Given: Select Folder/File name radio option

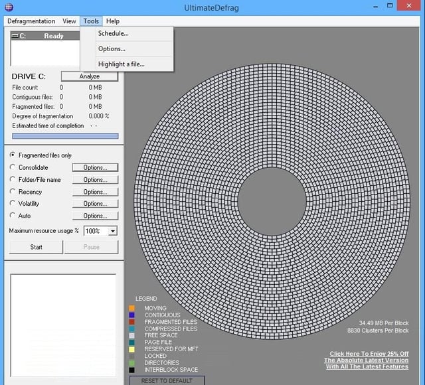Looking at the screenshot, I should [x=13, y=179].
